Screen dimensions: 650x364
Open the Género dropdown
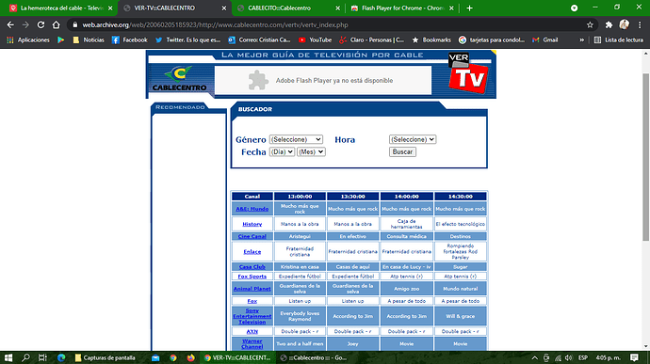point(296,139)
